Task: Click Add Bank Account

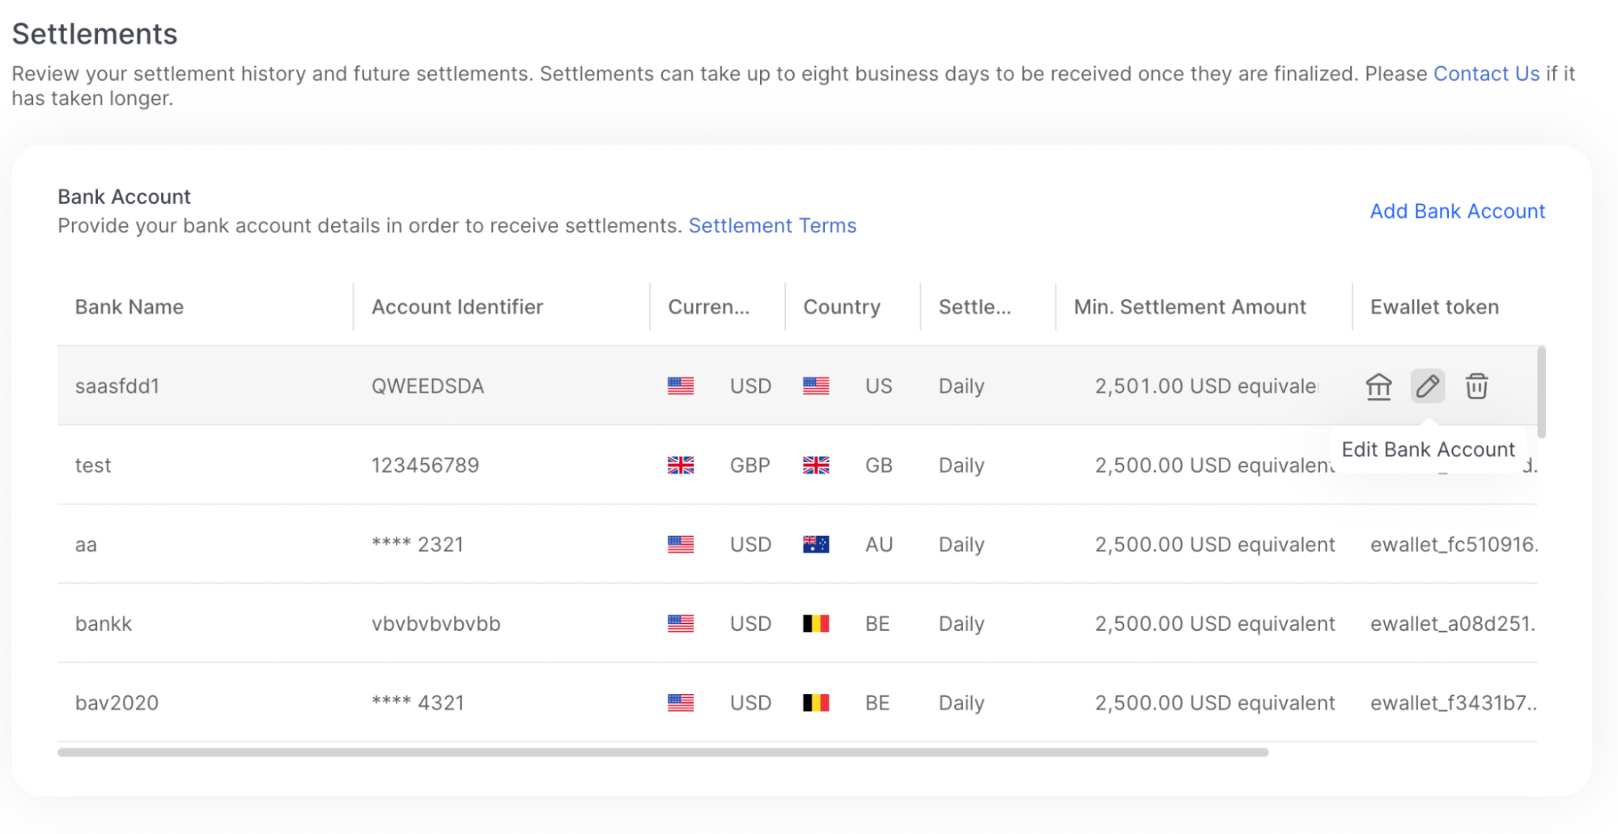Action: point(1457,211)
